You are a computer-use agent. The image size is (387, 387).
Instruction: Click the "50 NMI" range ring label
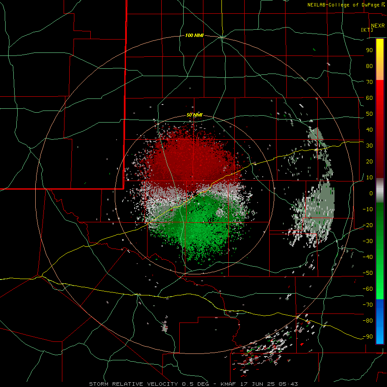[194, 115]
